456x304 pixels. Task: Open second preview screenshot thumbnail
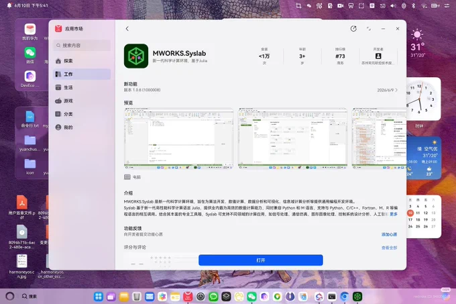tap(292, 138)
